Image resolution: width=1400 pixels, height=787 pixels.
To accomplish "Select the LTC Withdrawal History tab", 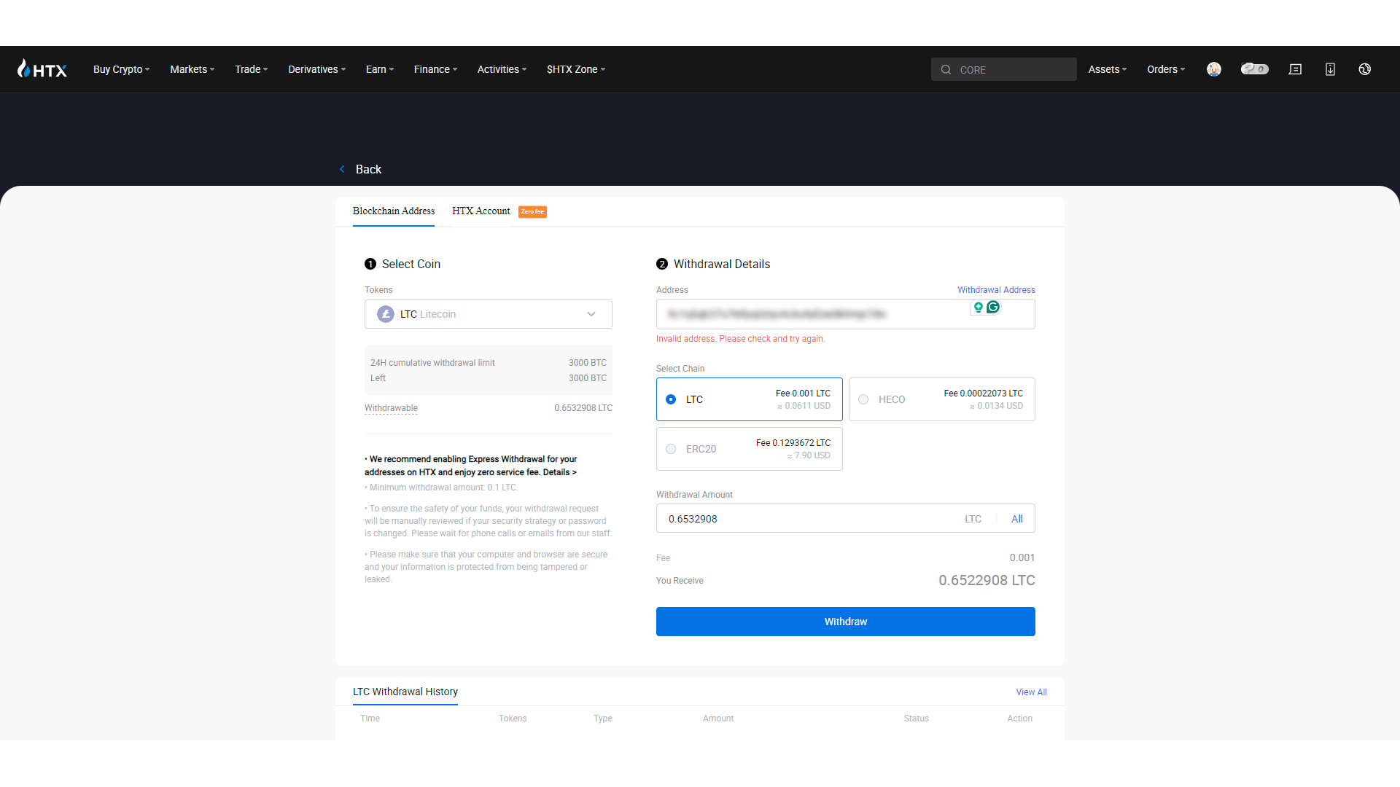I will tap(405, 692).
